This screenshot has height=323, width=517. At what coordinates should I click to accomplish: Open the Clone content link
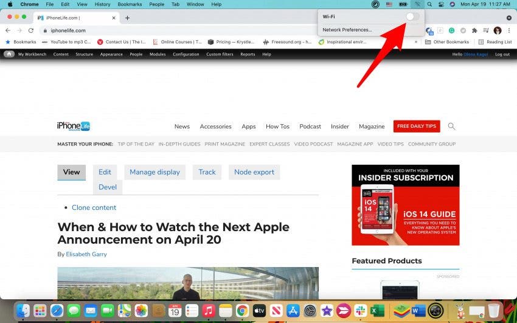pos(94,207)
